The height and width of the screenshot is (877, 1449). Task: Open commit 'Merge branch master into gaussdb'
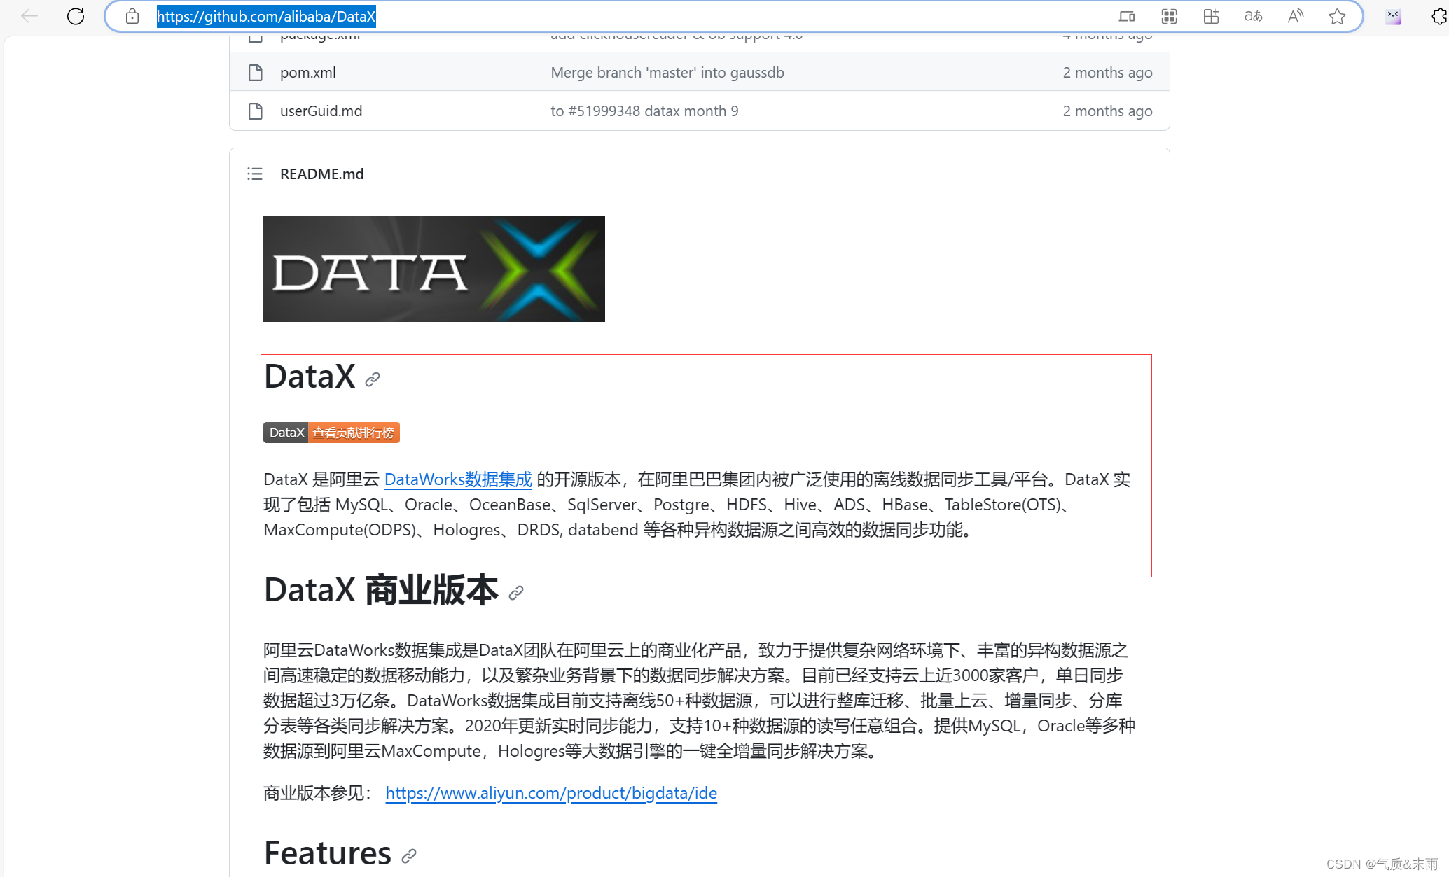pyautogui.click(x=667, y=72)
